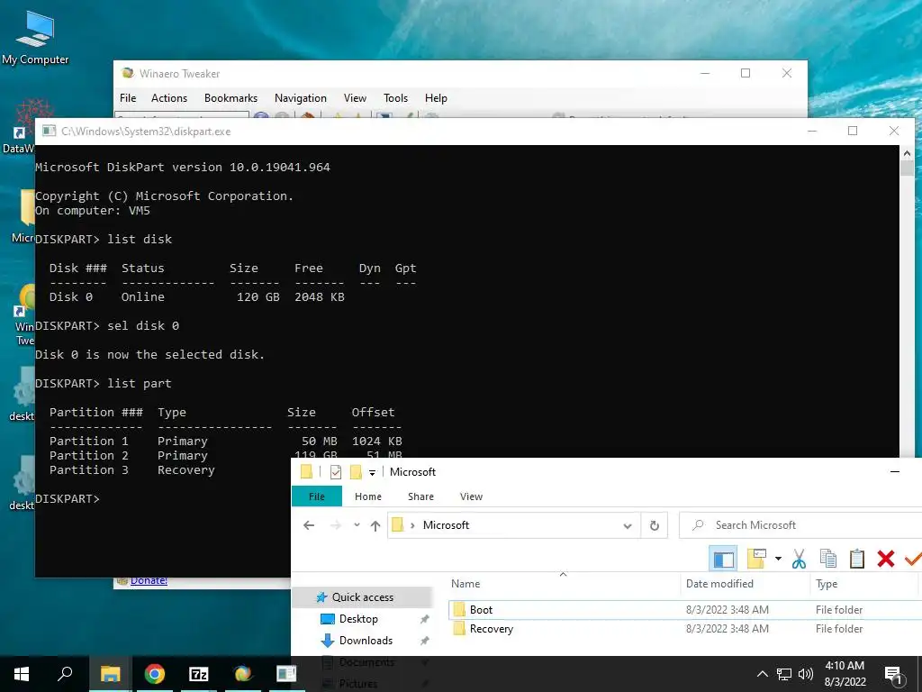The width and height of the screenshot is (922, 692).
Task: Toggle the preview pane icon in Explorer toolbar
Action: click(x=724, y=559)
